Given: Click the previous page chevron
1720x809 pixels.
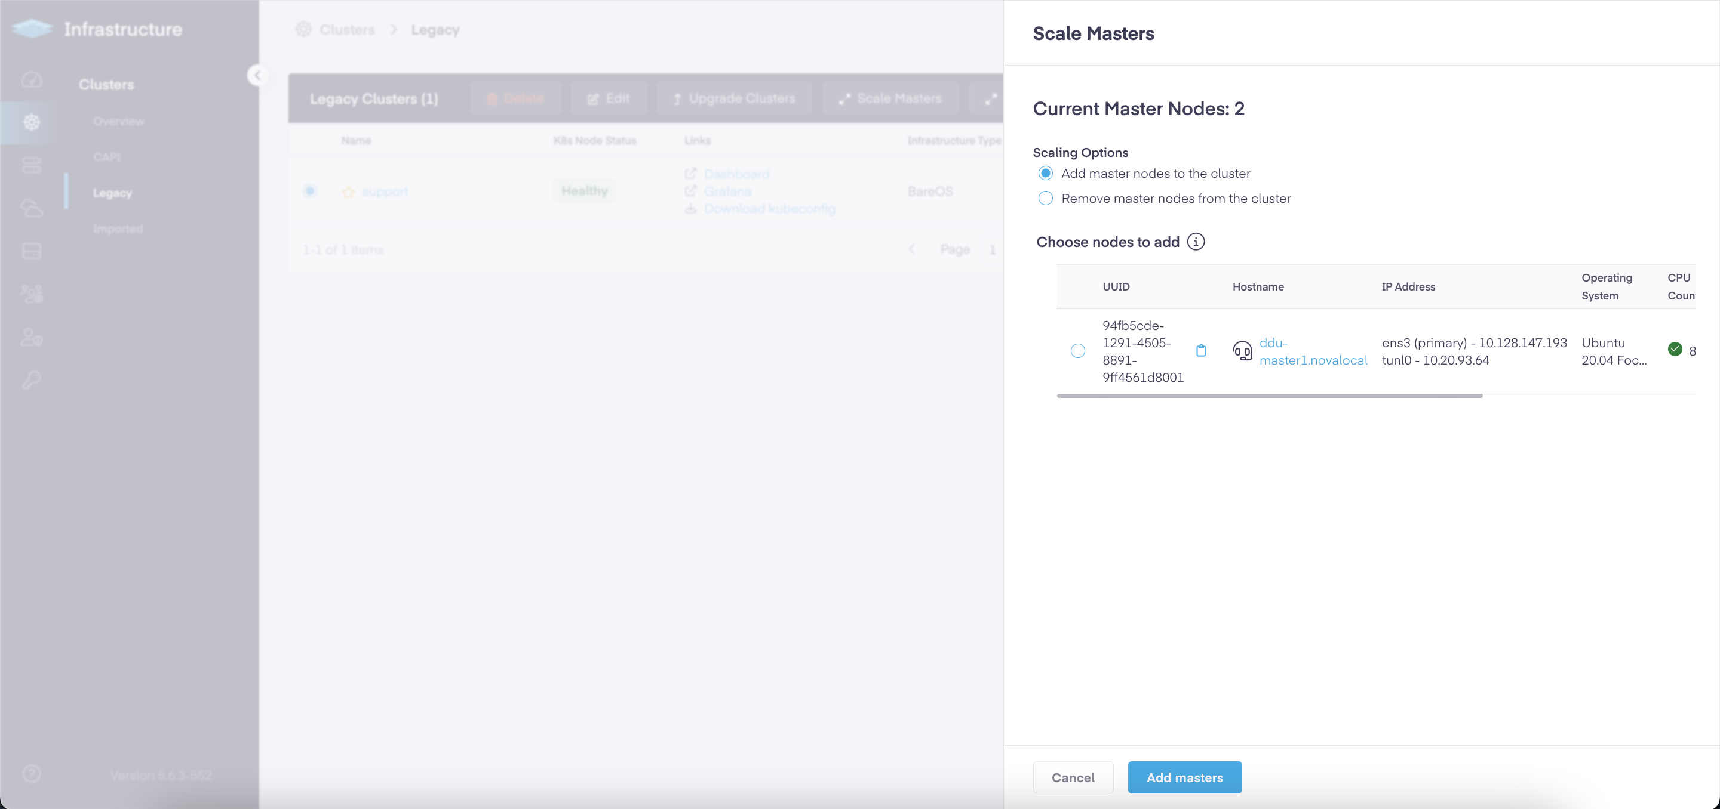Looking at the screenshot, I should 912,249.
